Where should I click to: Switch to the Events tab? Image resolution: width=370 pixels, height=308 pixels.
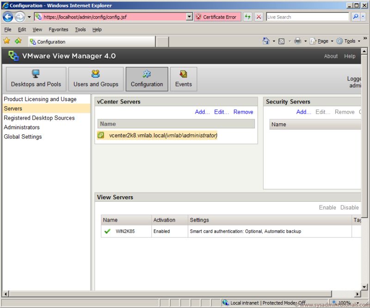[x=184, y=79]
